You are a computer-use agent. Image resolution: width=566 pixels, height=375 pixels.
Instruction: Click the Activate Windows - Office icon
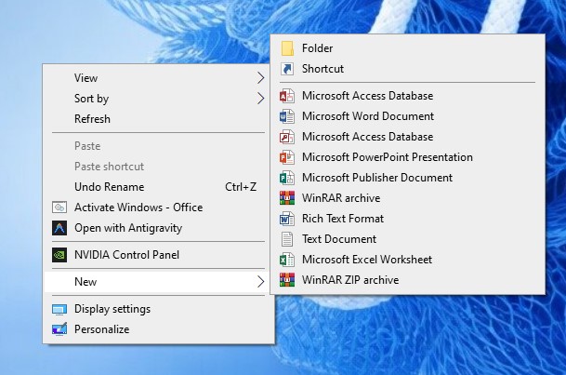pos(59,208)
